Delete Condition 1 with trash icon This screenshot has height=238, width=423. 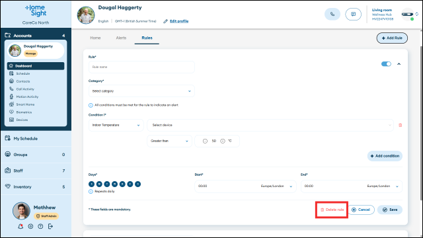pyautogui.click(x=401, y=125)
